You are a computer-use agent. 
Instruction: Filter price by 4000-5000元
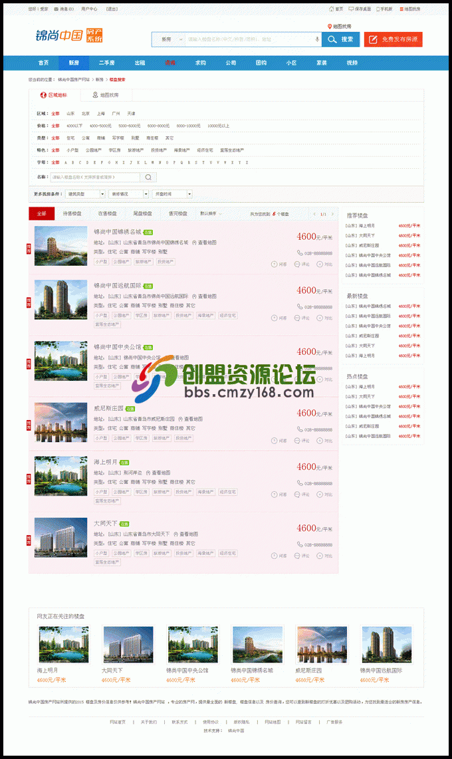pos(100,126)
